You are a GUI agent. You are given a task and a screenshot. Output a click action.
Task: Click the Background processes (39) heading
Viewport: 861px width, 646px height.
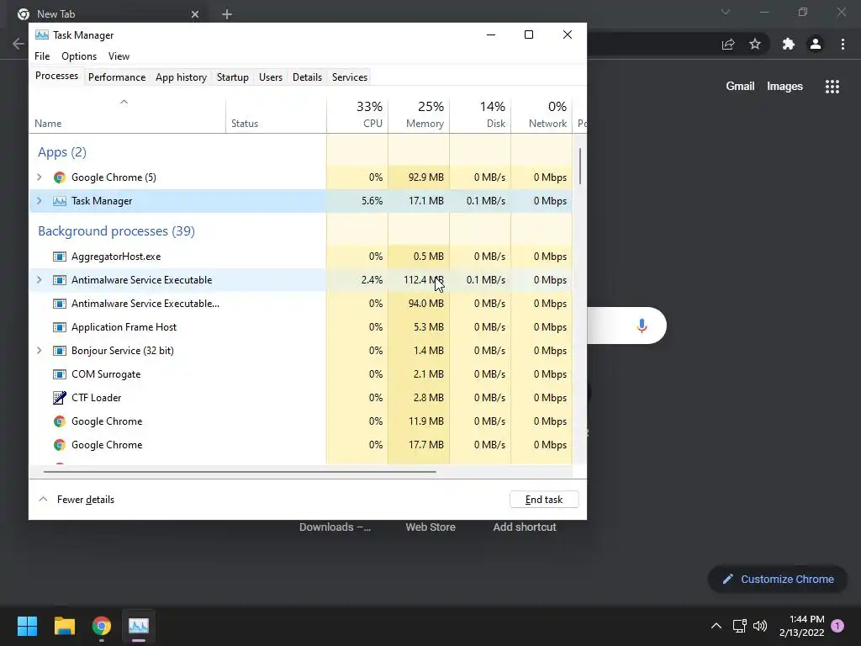click(116, 231)
